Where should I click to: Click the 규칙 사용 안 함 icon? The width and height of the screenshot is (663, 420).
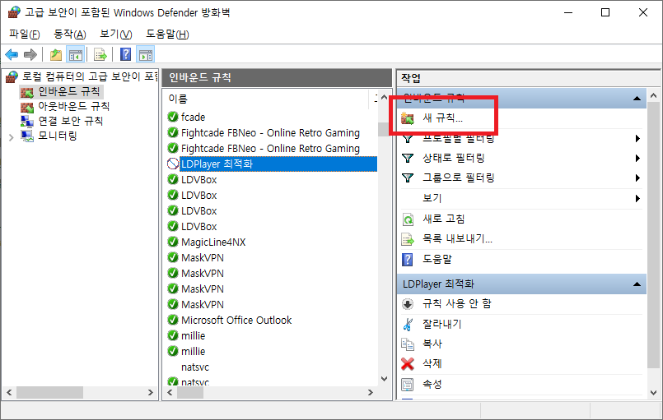(x=408, y=304)
